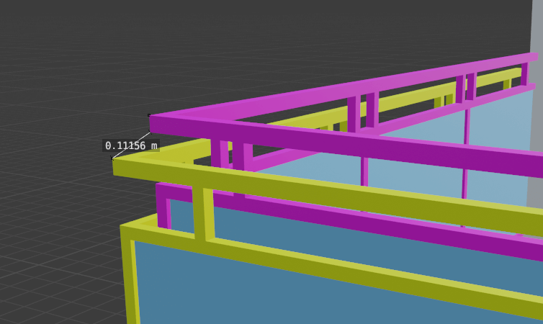Select the magenta short post at lower left
Viewport: 543px width, 324px height.
[x=163, y=210]
